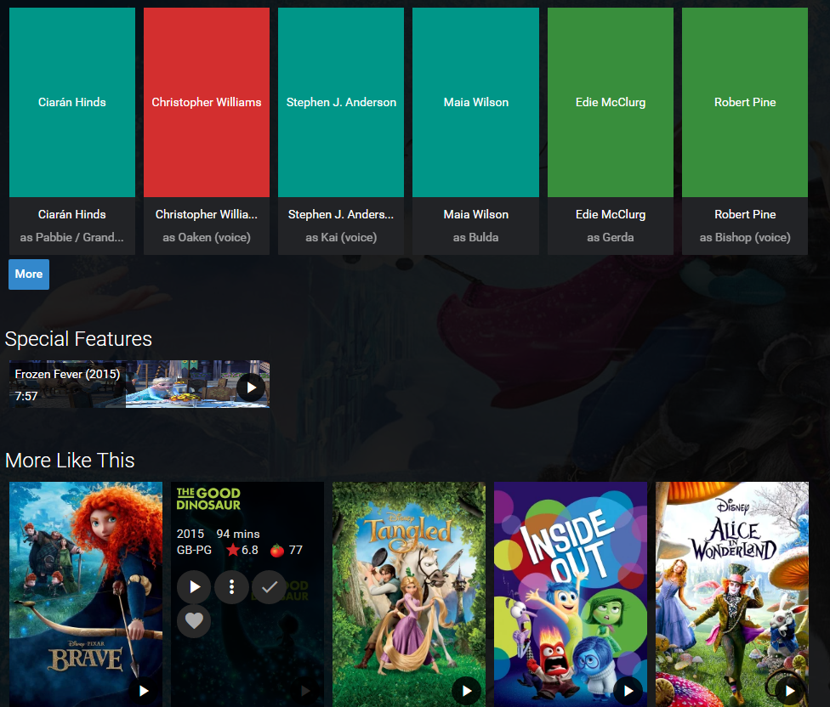Play The Good Dinosaur movie
Image resolution: width=830 pixels, height=707 pixels.
(x=194, y=586)
